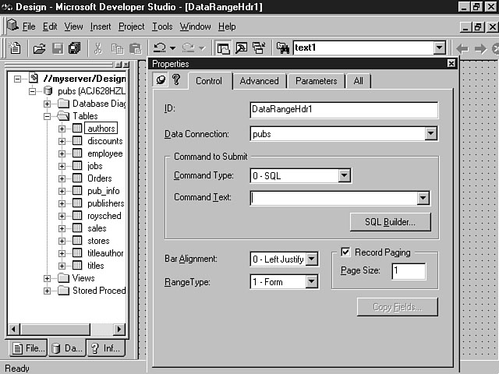This screenshot has width=499, height=374.
Task: Open the RangeType dropdown
Action: point(312,282)
